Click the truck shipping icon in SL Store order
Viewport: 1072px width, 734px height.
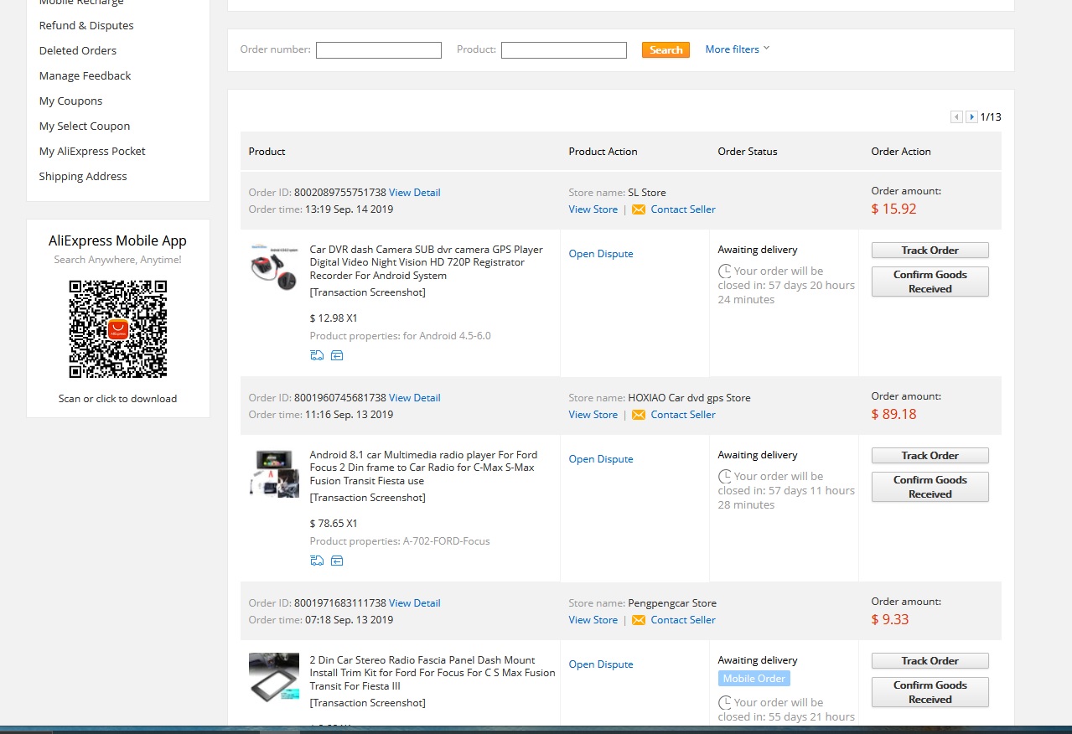click(317, 355)
